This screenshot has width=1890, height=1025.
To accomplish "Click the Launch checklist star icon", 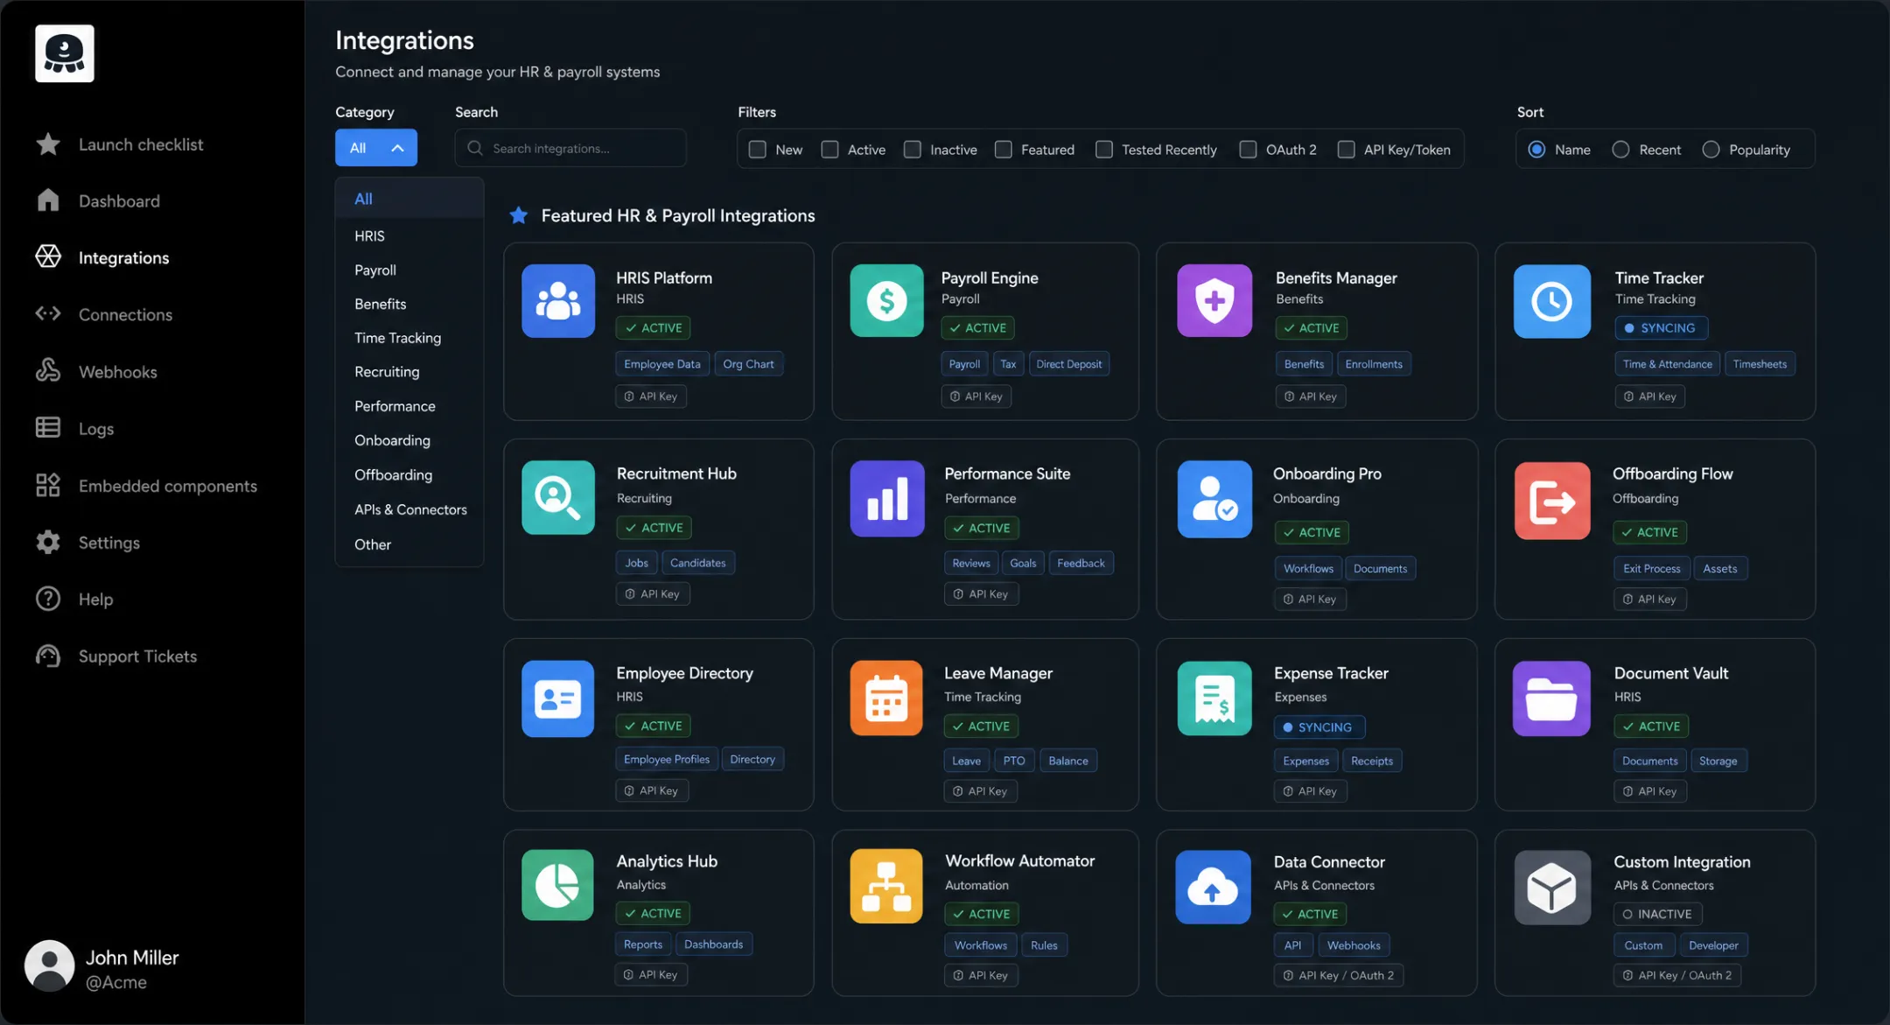I will tap(48, 144).
